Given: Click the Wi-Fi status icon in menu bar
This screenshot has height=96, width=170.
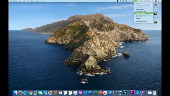Looking at the screenshot, I should (133, 1).
